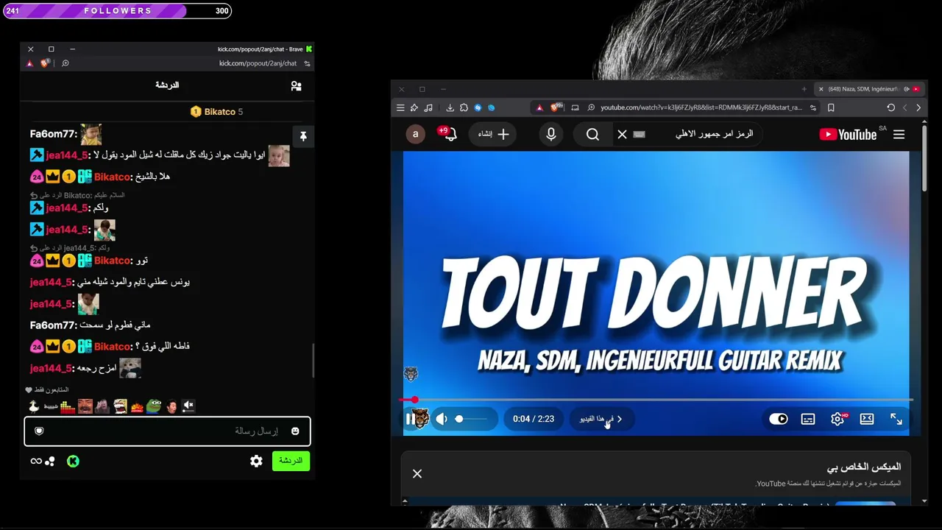
Task: Toggle YouTube autoplay switch
Action: [779, 419]
